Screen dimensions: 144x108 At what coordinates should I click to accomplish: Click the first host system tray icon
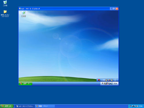(x=130, y=106)
